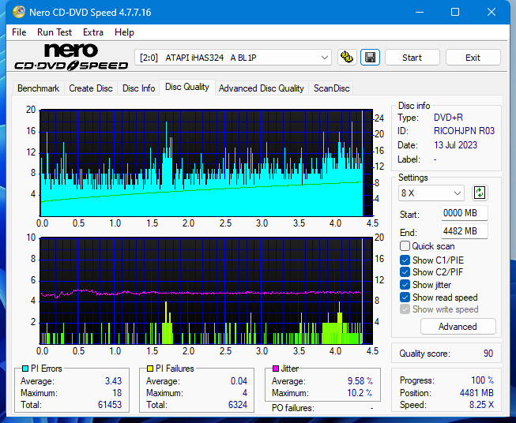Click the Position value 4481 MB

476,393
